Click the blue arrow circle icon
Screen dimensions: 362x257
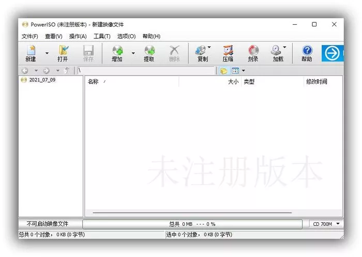pos(333,53)
